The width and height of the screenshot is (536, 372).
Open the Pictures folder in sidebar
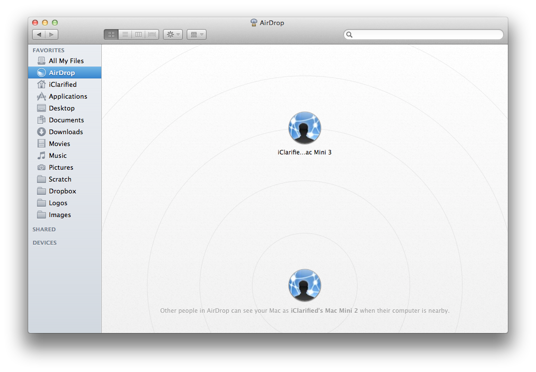pyautogui.click(x=61, y=167)
